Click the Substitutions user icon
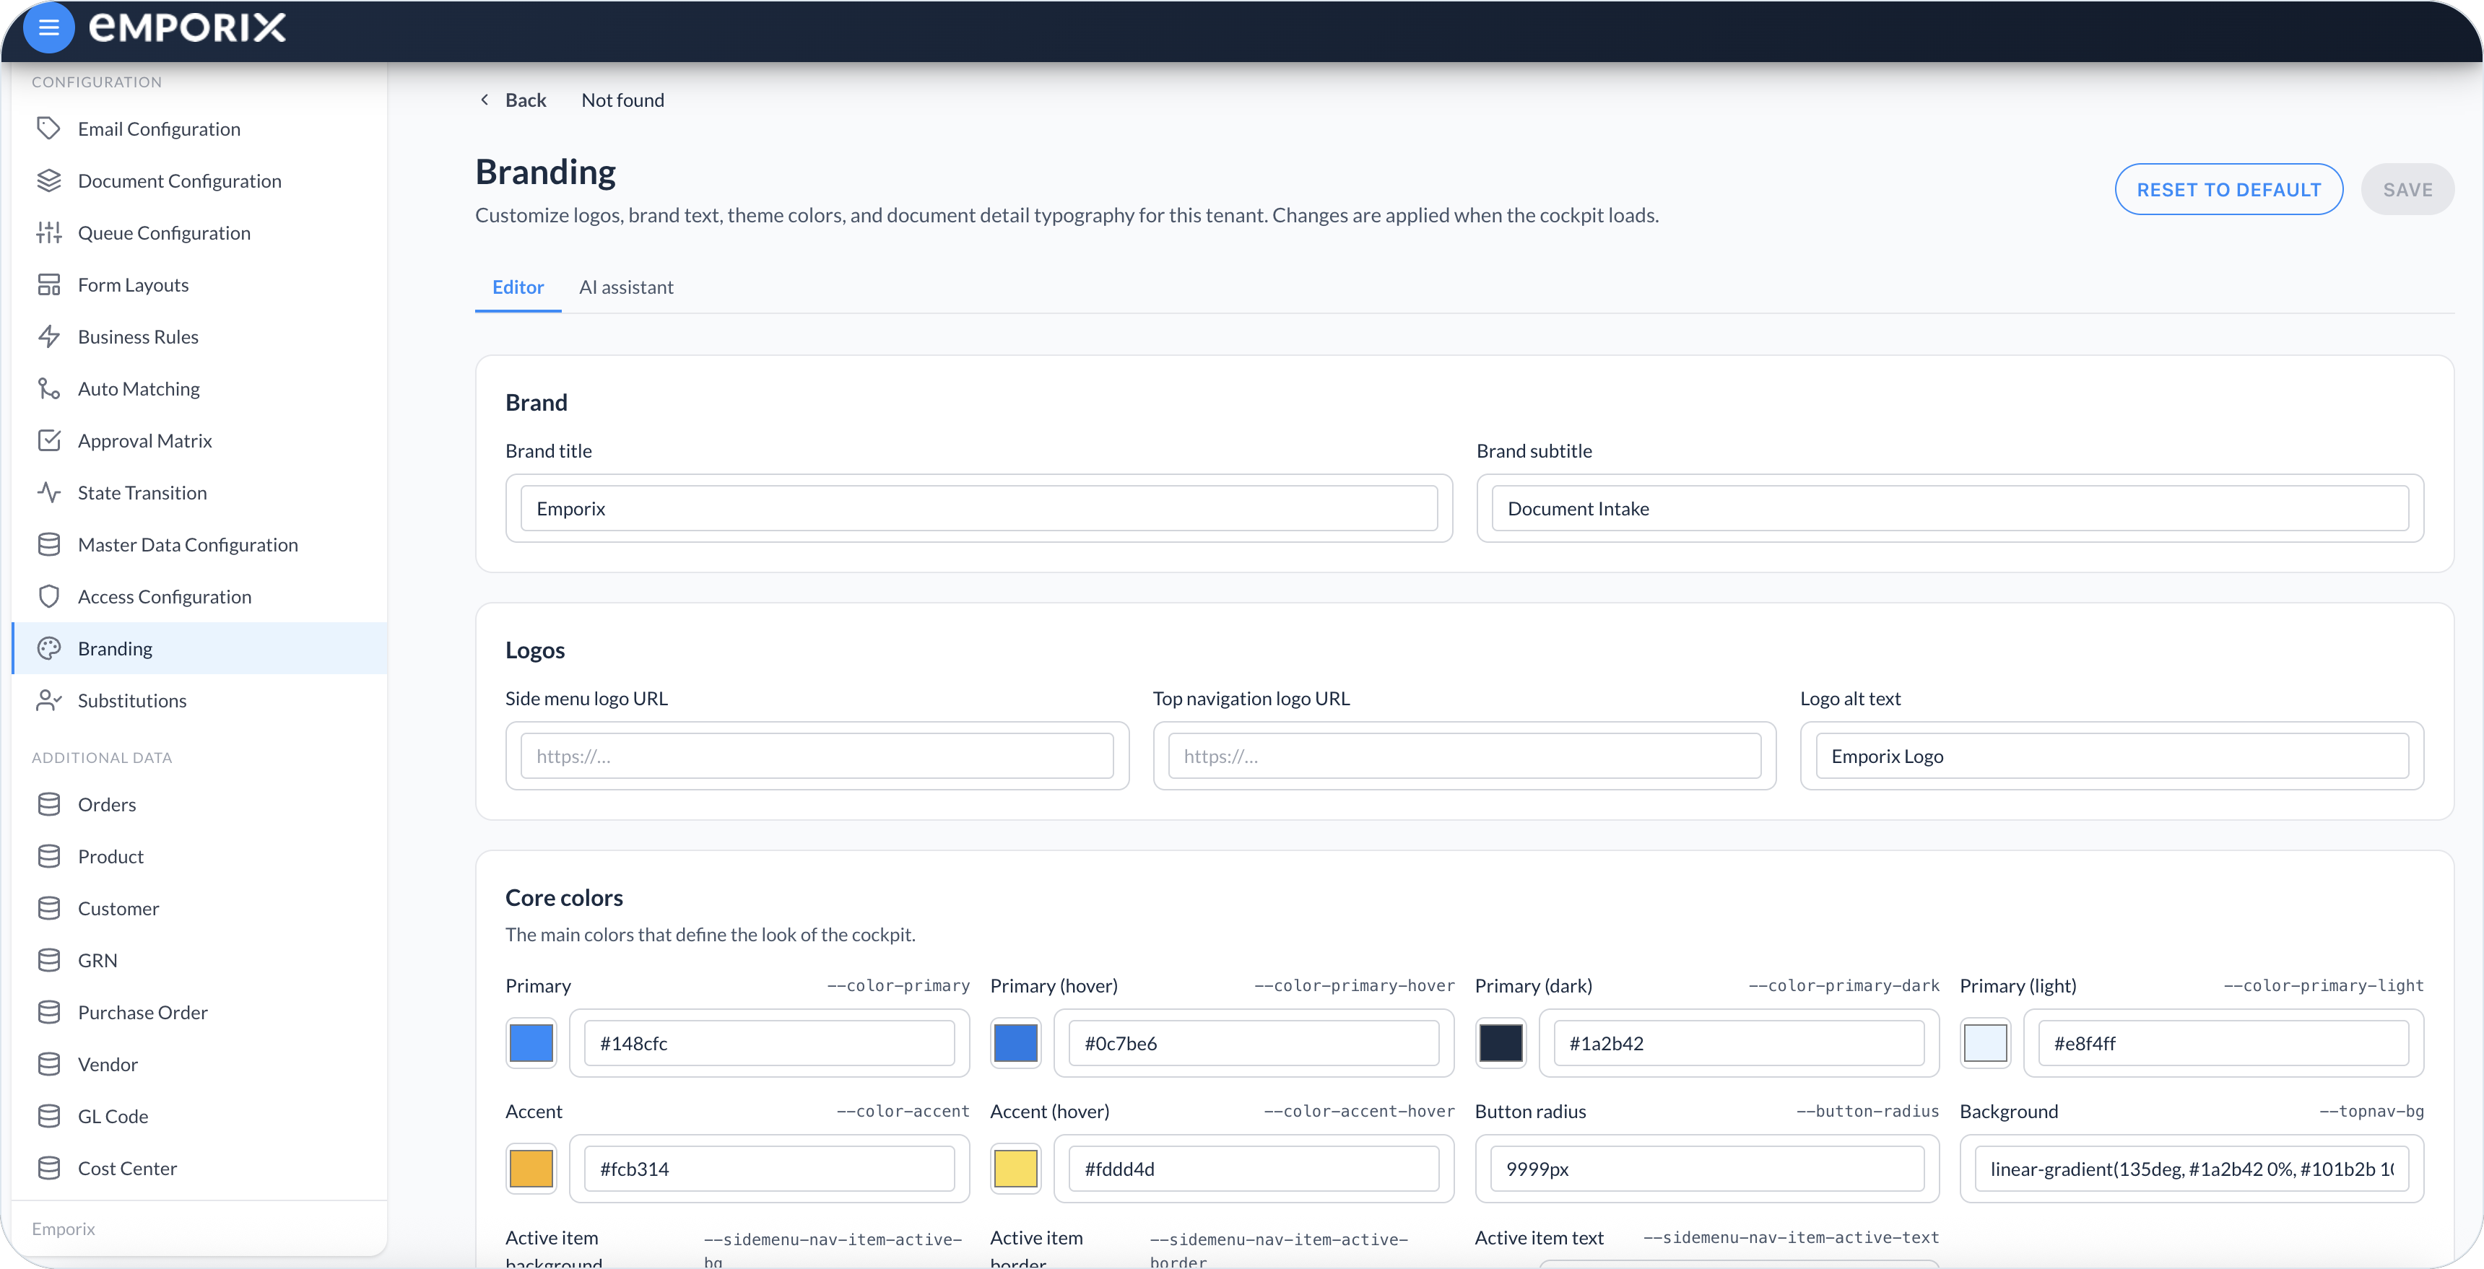This screenshot has height=1269, width=2484. (x=48, y=701)
